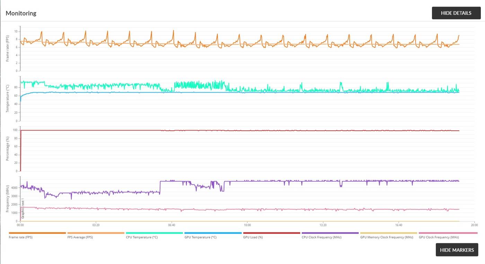Click the 13:20 time axis label

click(323, 225)
